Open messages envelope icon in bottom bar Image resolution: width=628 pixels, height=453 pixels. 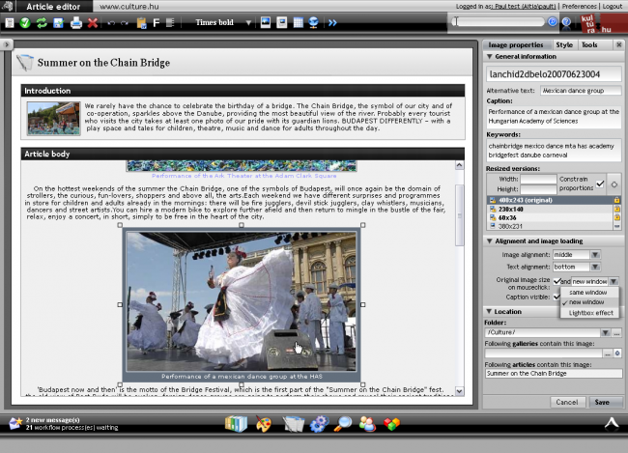coord(15,423)
